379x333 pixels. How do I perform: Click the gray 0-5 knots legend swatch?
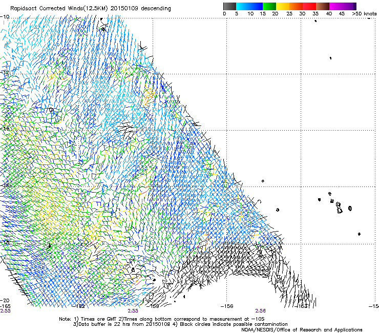[x=229, y=6]
